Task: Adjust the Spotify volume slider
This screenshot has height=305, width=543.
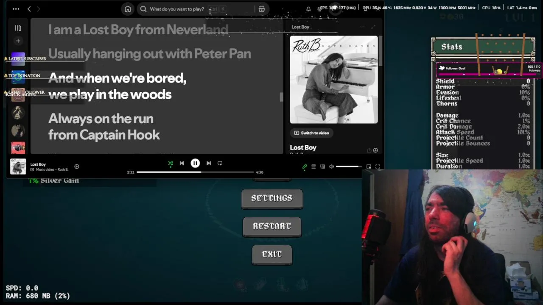Action: [x=349, y=166]
